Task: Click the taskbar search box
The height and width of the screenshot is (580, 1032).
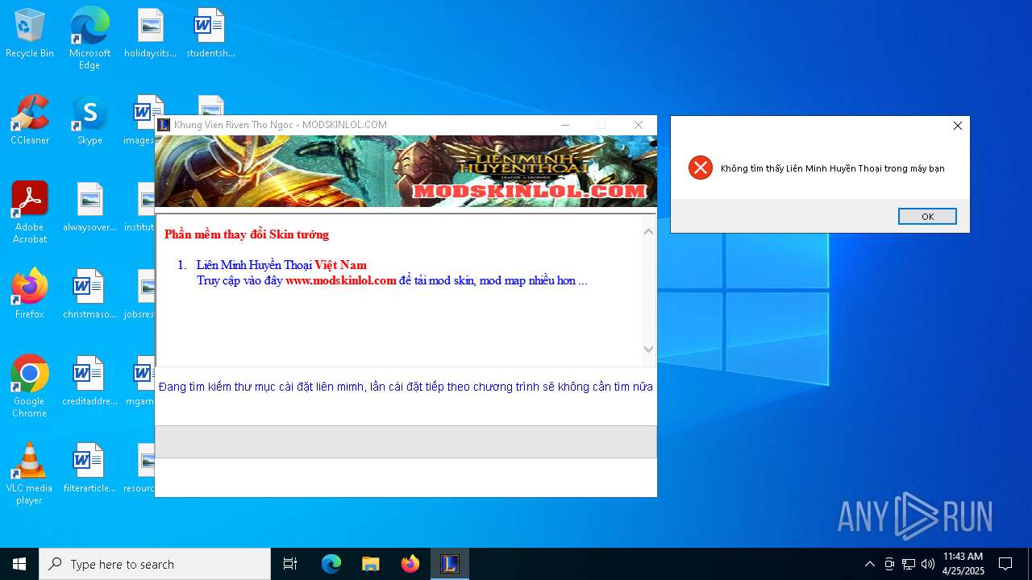Action: [155, 564]
